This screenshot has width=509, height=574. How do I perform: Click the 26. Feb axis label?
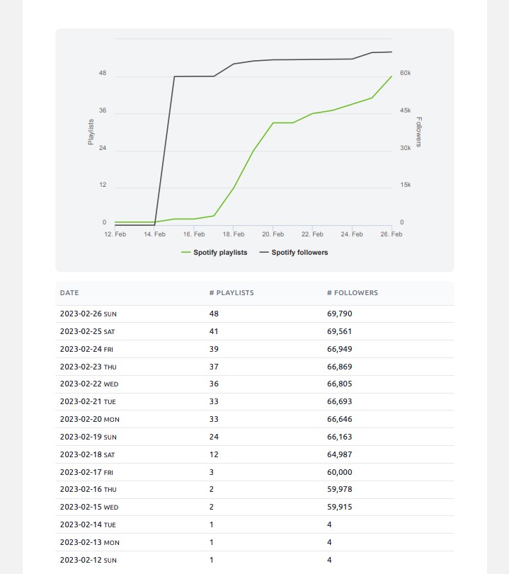(x=391, y=234)
